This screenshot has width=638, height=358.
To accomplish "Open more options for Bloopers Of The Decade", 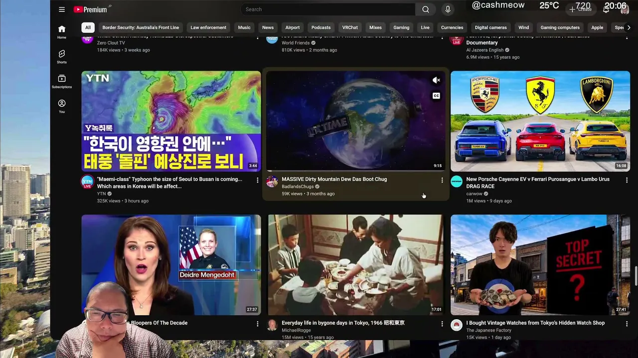I will tap(257, 324).
